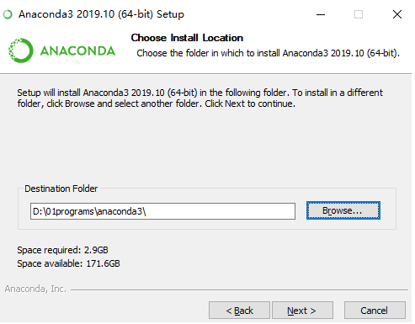Go to the next setup step
This screenshot has height=324, width=415.
click(x=302, y=311)
